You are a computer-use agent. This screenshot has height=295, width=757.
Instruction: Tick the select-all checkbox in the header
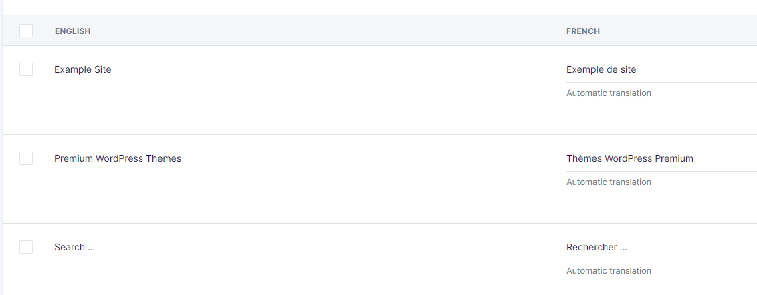point(26,31)
